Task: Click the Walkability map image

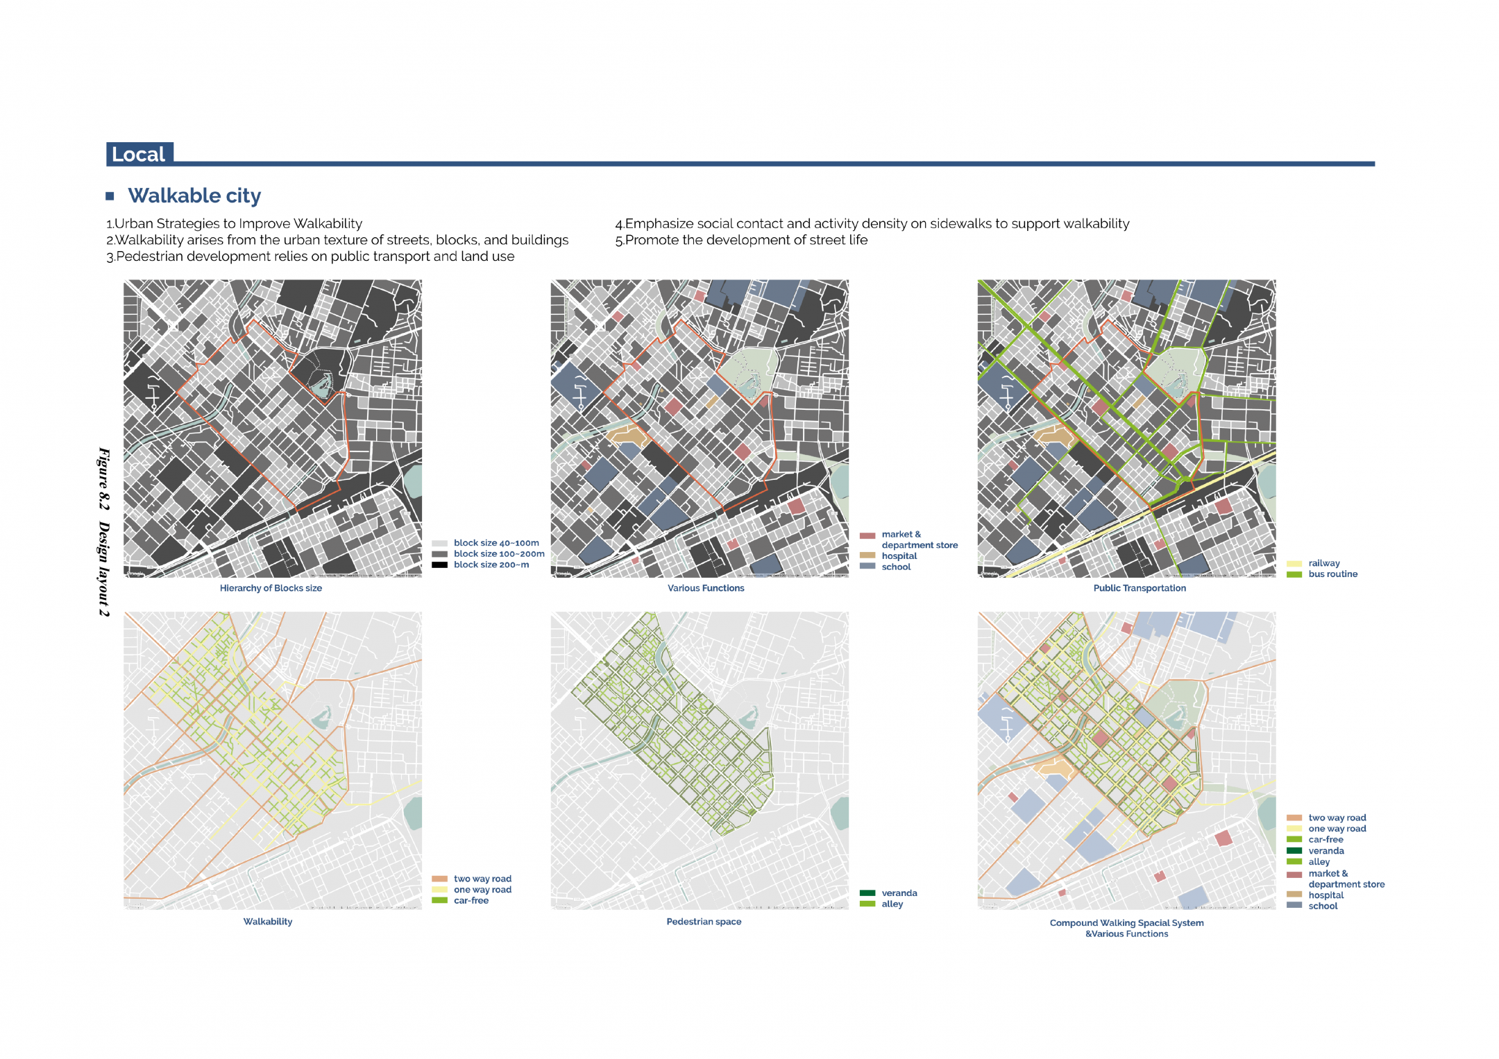Action: pyautogui.click(x=273, y=761)
